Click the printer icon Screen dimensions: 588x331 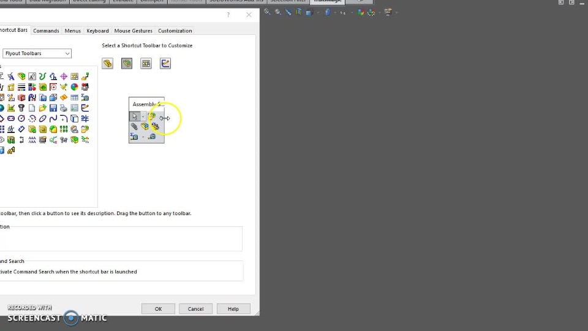coord(64,108)
